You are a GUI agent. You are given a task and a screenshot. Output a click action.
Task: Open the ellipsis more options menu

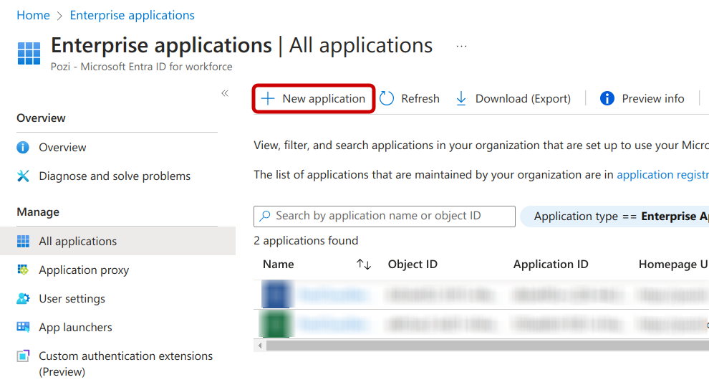click(461, 47)
